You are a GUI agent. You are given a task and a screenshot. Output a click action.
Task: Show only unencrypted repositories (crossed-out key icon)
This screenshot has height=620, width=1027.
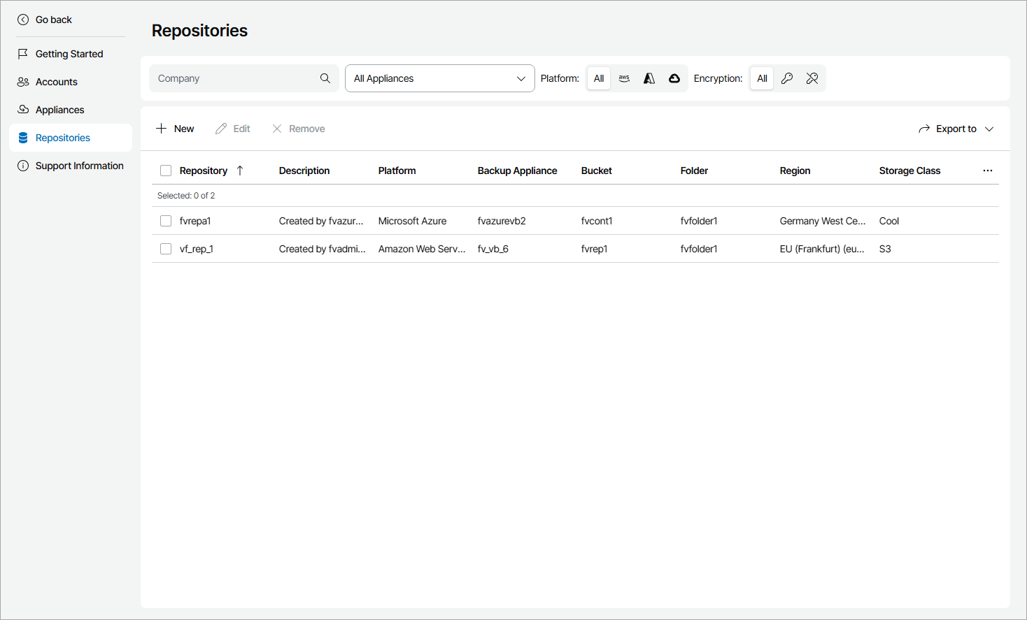coord(812,78)
